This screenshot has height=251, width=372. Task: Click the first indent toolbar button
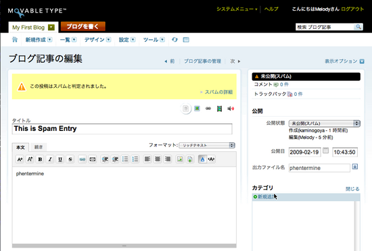(x=105, y=159)
